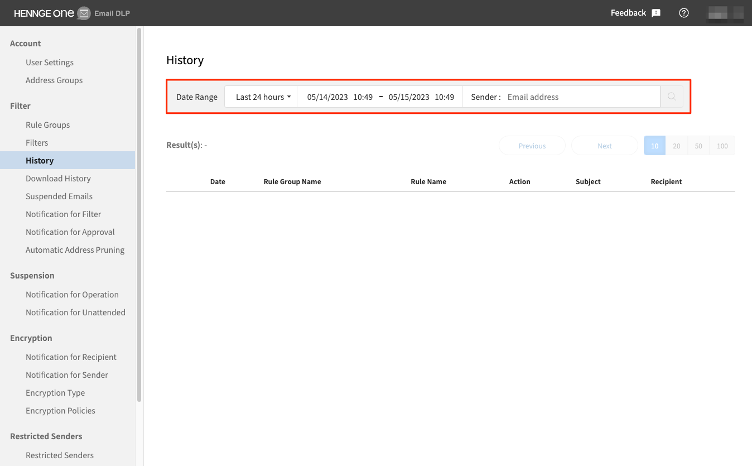Viewport: 752px width, 466px height.
Task: Click the Restricted Senders section heading
Action: pyautogui.click(x=46, y=436)
